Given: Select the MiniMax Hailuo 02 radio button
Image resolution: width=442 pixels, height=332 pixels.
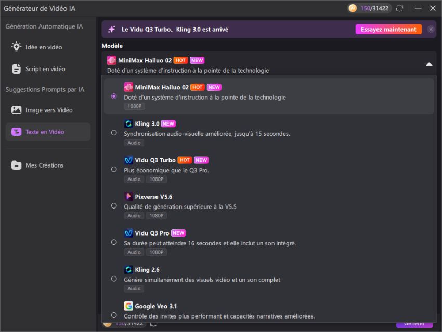Looking at the screenshot, I should [113, 96].
